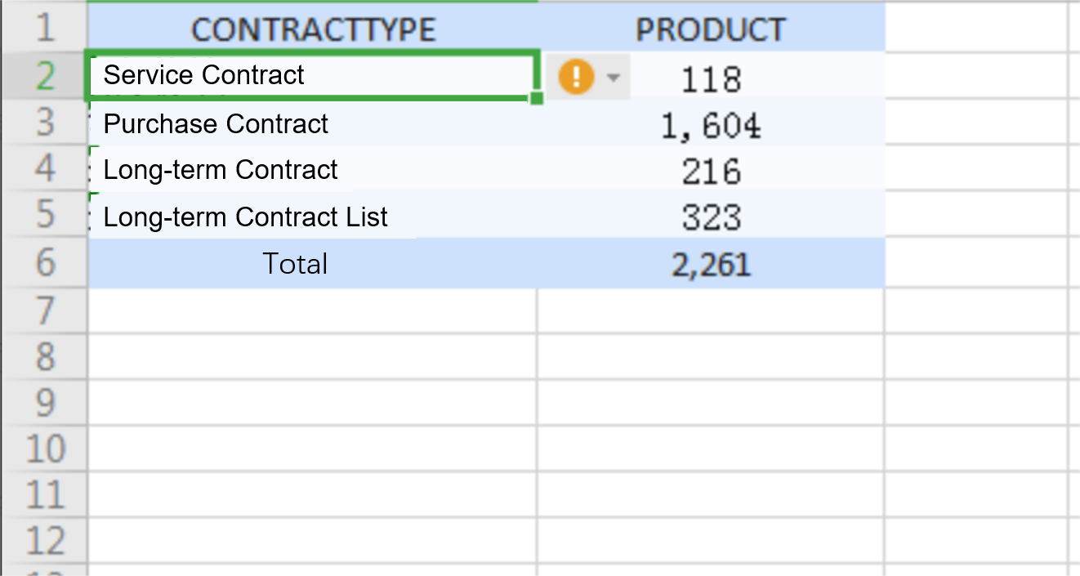
Task: Click row header 6 to select Total row
Action: (45, 263)
